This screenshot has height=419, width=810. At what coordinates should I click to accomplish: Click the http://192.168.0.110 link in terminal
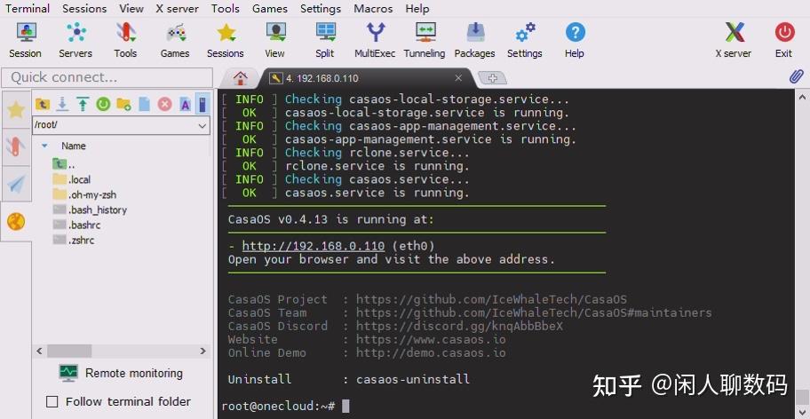tap(313, 246)
